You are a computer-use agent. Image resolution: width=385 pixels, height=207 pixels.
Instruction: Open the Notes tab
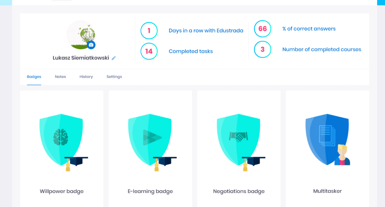[60, 77]
